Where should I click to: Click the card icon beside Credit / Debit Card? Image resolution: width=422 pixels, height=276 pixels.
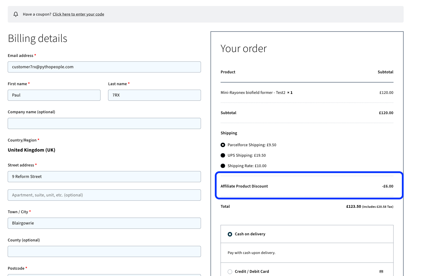click(x=381, y=271)
